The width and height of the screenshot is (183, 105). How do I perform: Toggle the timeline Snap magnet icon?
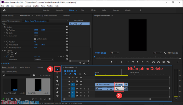click(x=70, y=74)
